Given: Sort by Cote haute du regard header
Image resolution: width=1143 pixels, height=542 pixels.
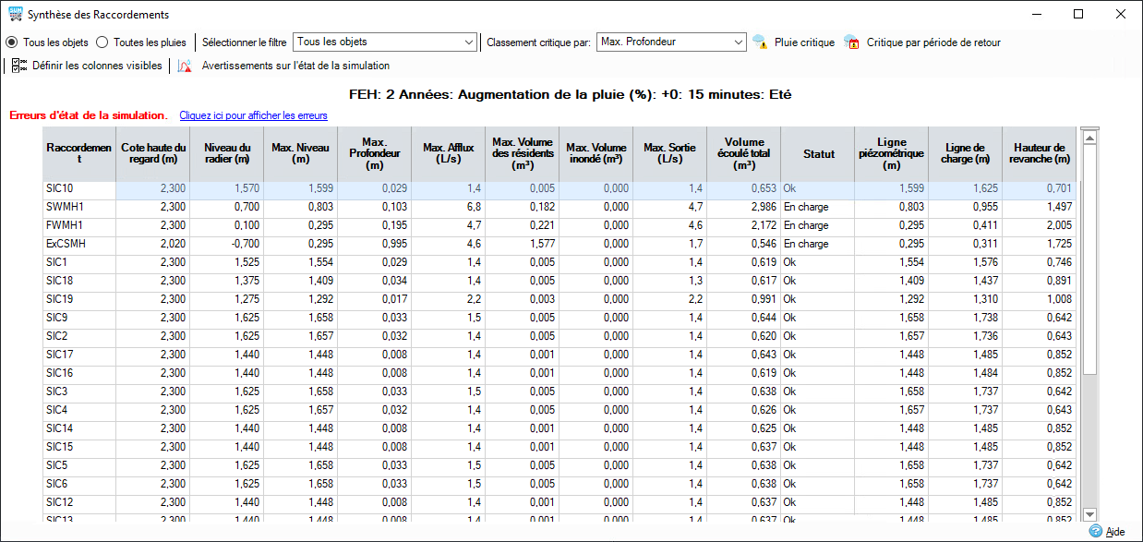Looking at the screenshot, I should point(153,153).
